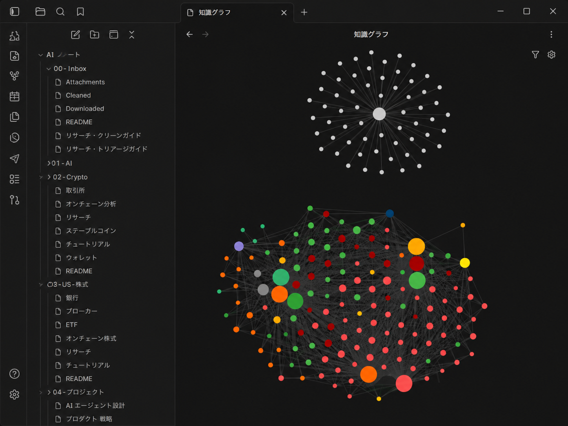Open the Attachments note

pos(80,82)
